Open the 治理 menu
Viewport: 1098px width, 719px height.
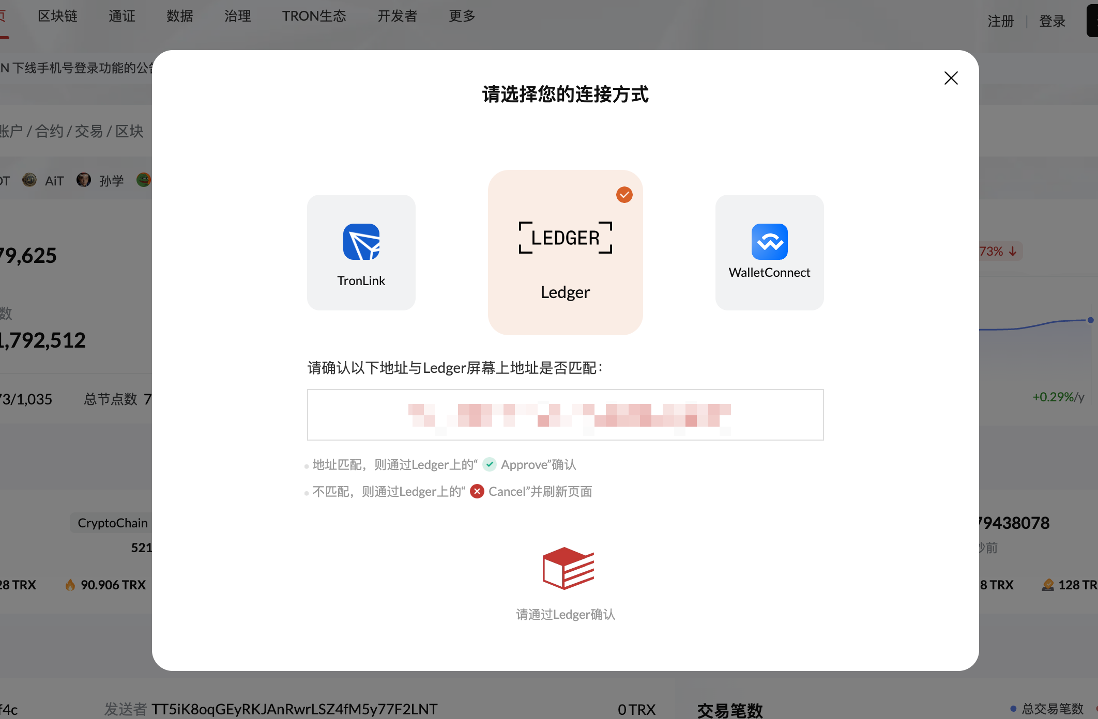tap(238, 16)
